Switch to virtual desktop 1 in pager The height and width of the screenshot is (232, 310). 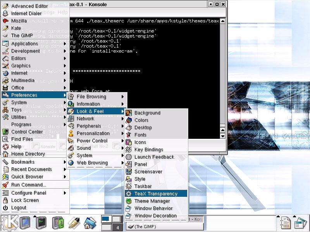click(106, 219)
